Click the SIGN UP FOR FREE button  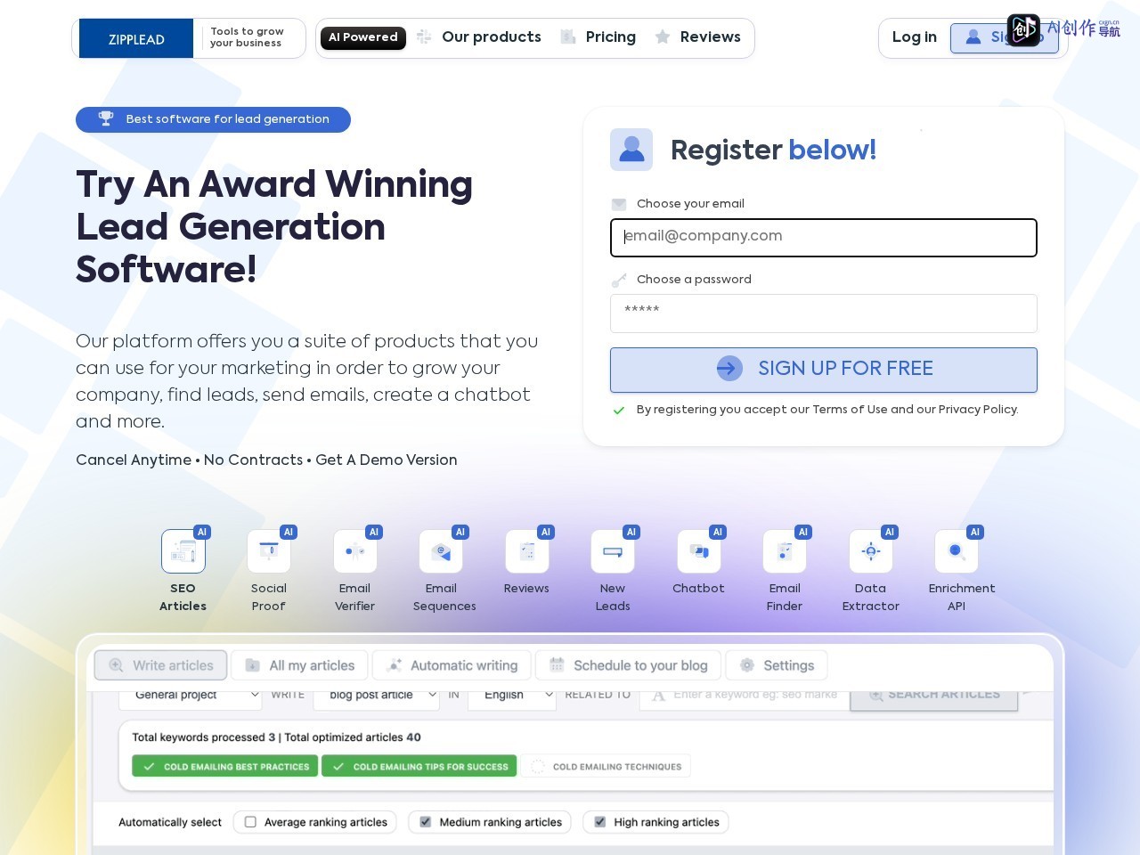click(x=824, y=370)
